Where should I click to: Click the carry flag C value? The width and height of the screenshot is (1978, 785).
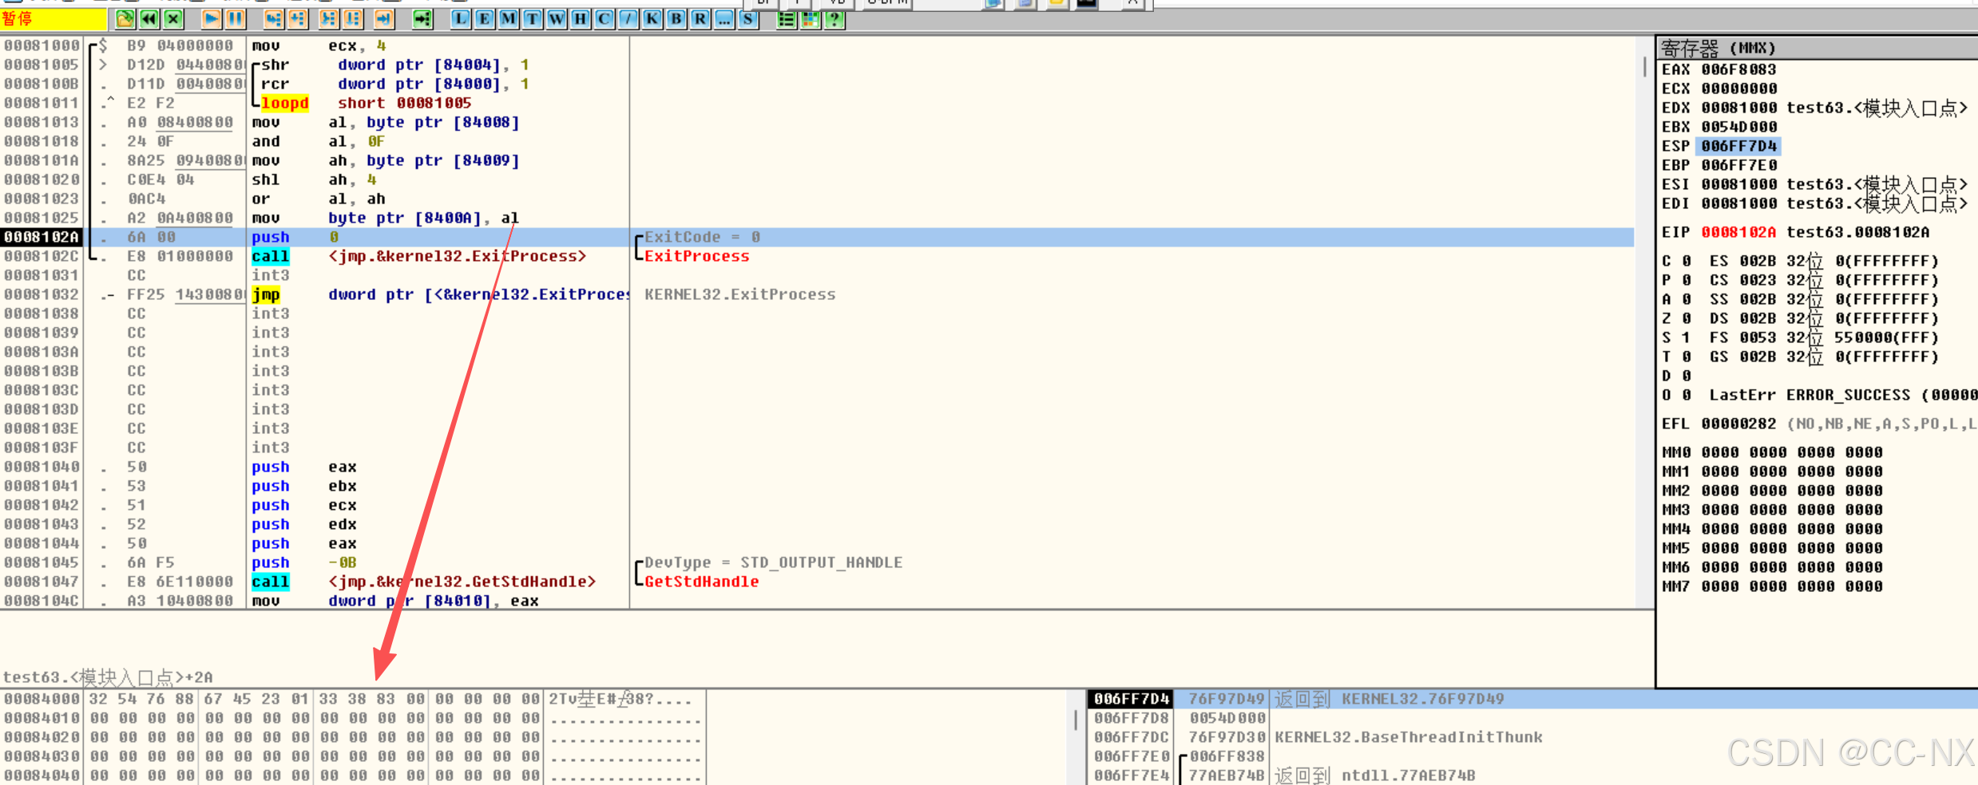(1687, 261)
